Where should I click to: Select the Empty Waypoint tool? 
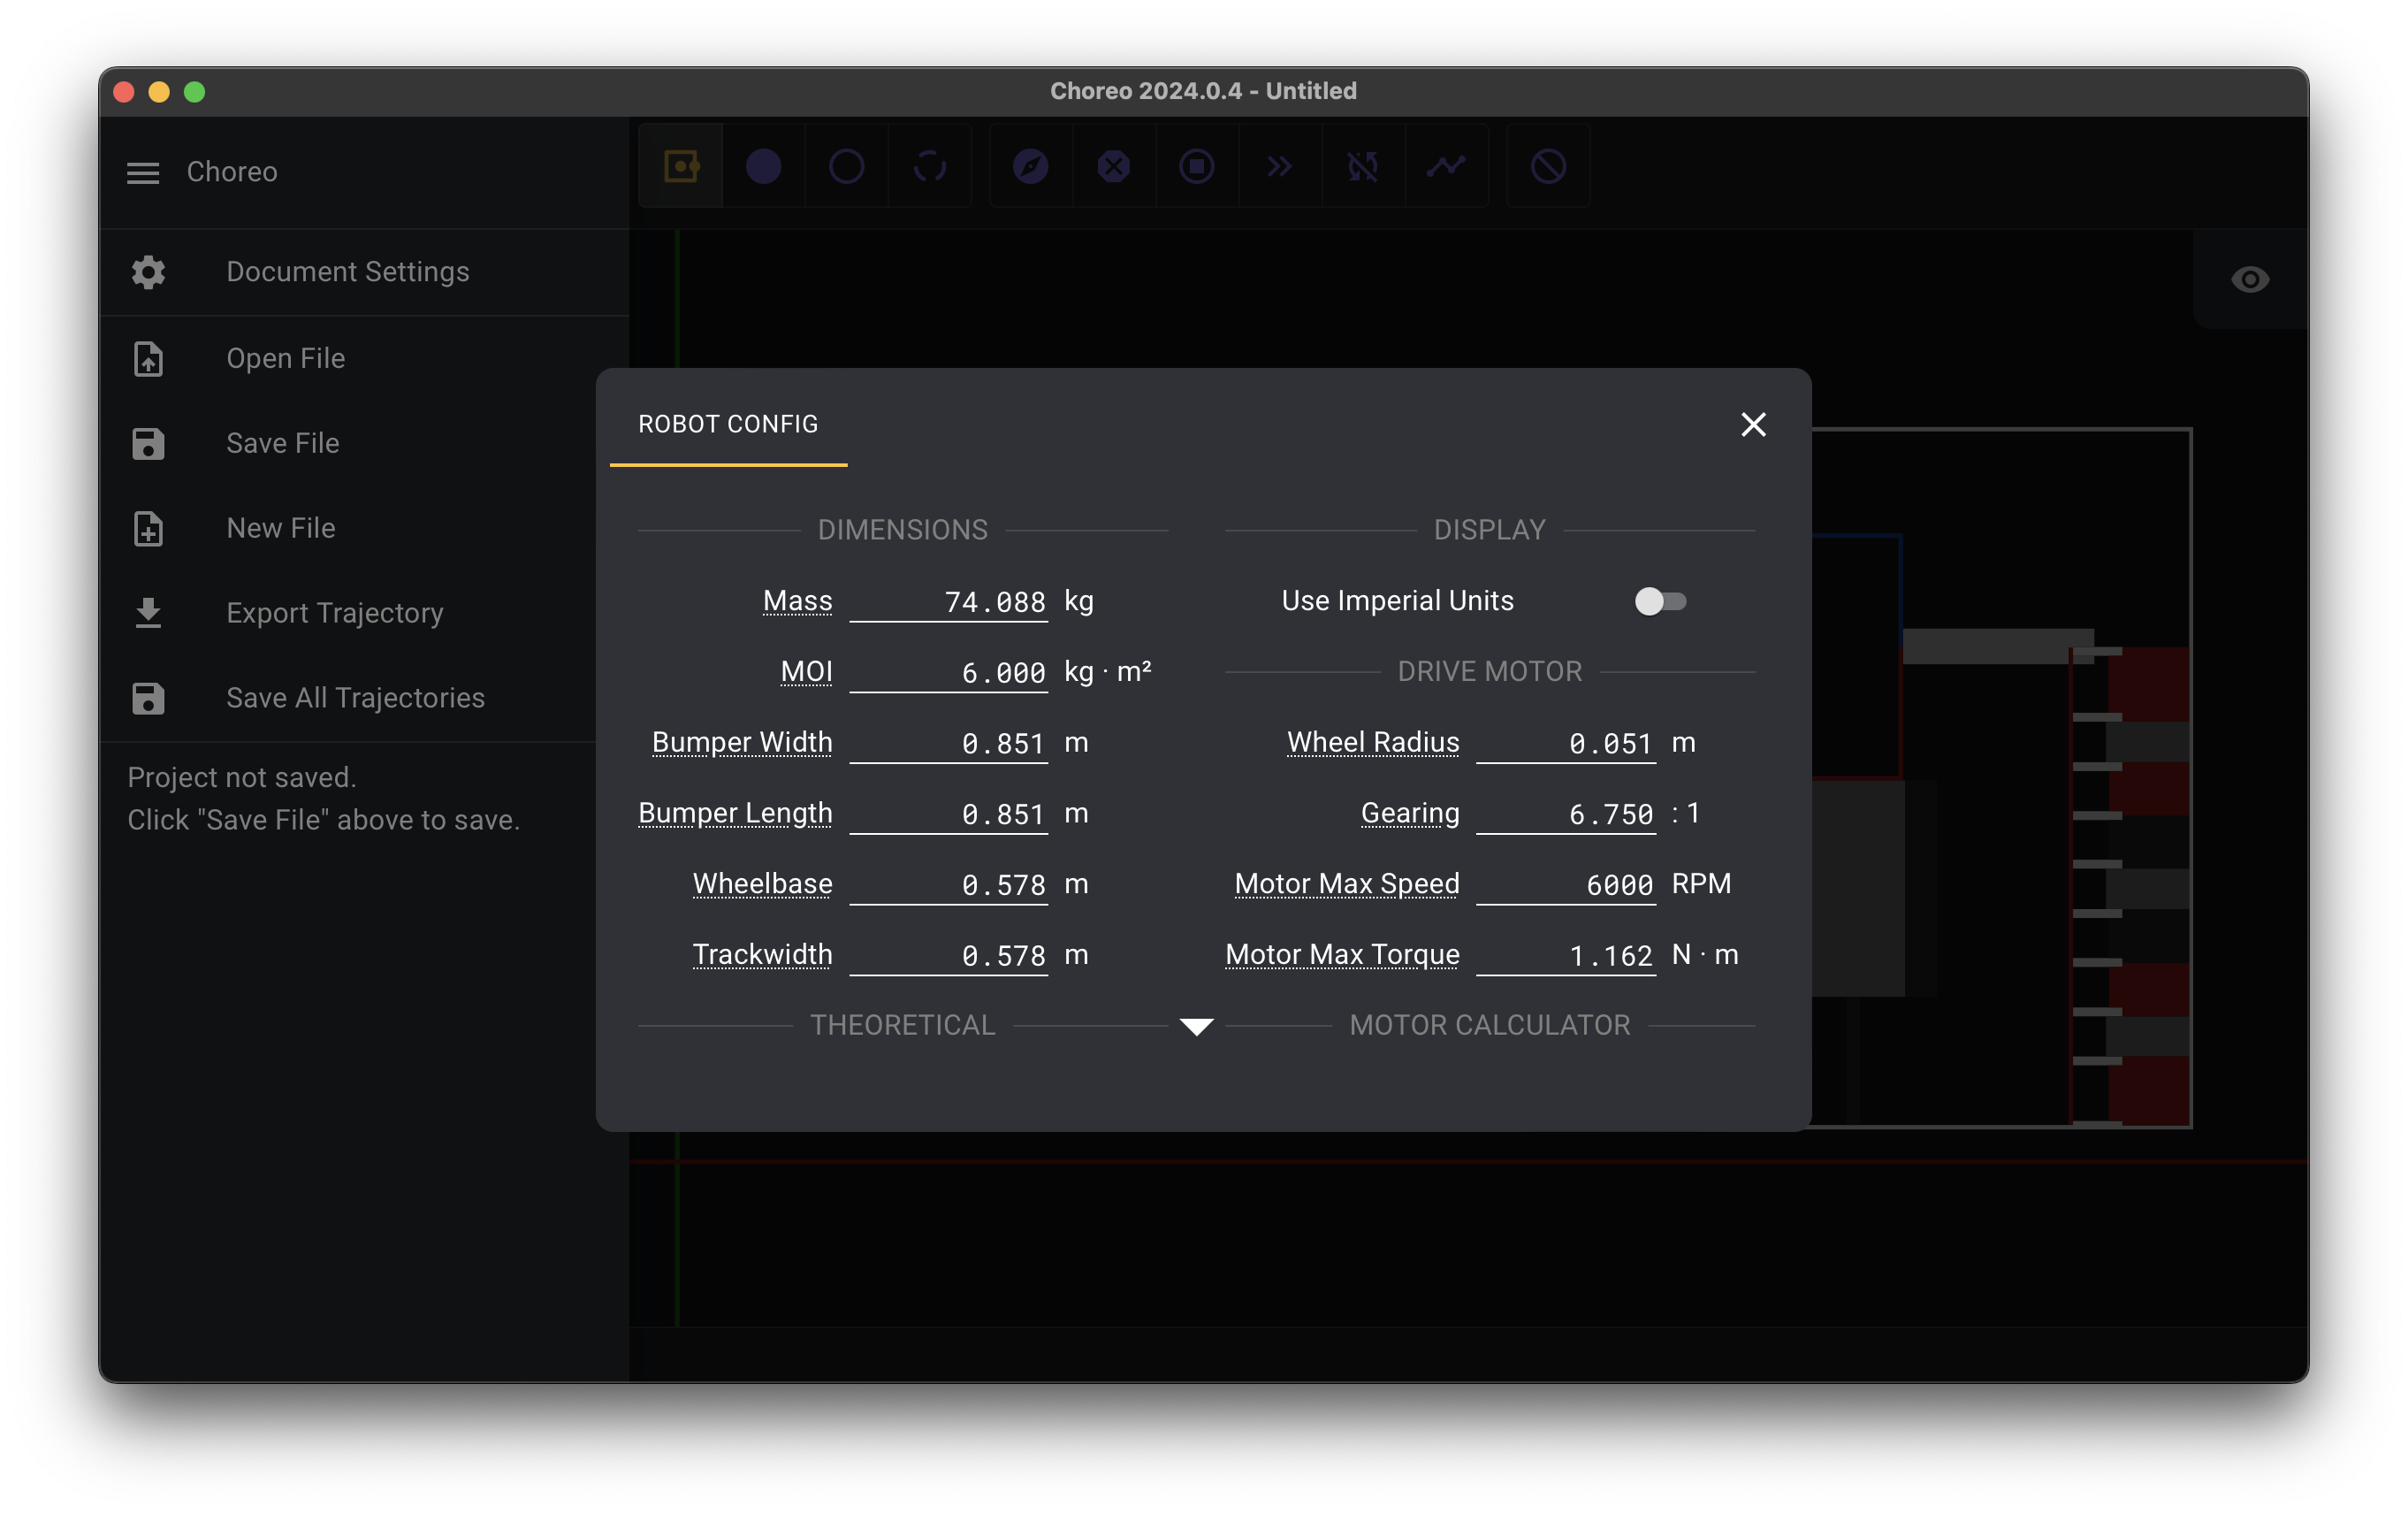tap(847, 166)
